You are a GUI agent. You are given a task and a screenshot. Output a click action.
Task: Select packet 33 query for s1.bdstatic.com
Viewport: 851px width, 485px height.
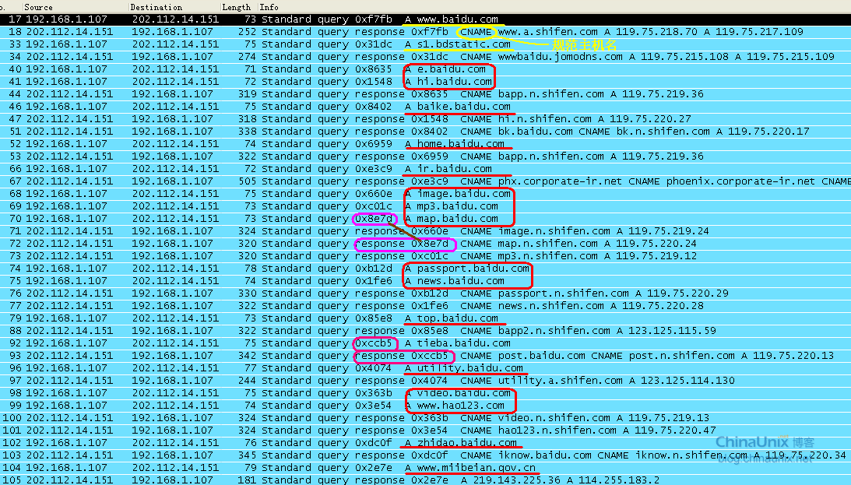pos(311,44)
